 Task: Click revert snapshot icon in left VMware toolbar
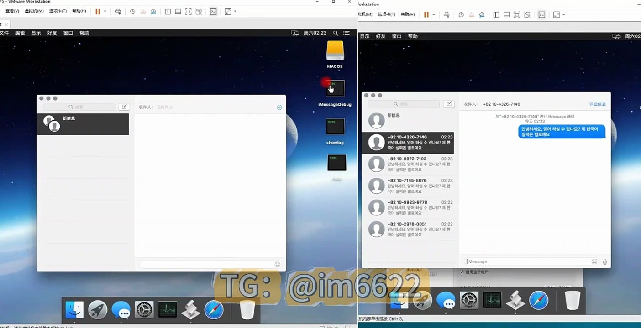point(142,11)
